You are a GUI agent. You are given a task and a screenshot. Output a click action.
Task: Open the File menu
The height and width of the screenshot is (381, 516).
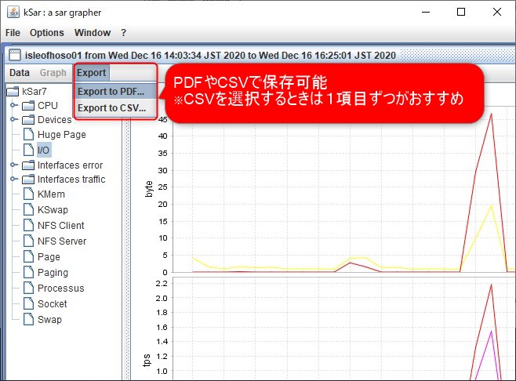pos(13,33)
